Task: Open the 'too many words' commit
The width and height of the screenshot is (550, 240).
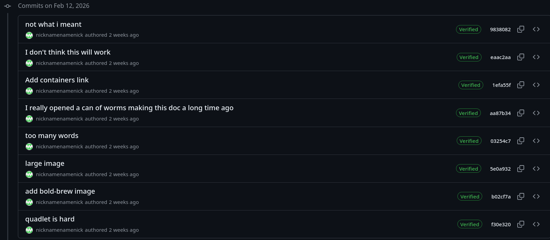Action: tap(52, 136)
